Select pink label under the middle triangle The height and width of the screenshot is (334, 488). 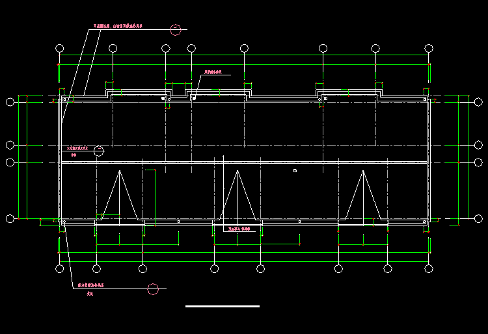tap(239, 229)
